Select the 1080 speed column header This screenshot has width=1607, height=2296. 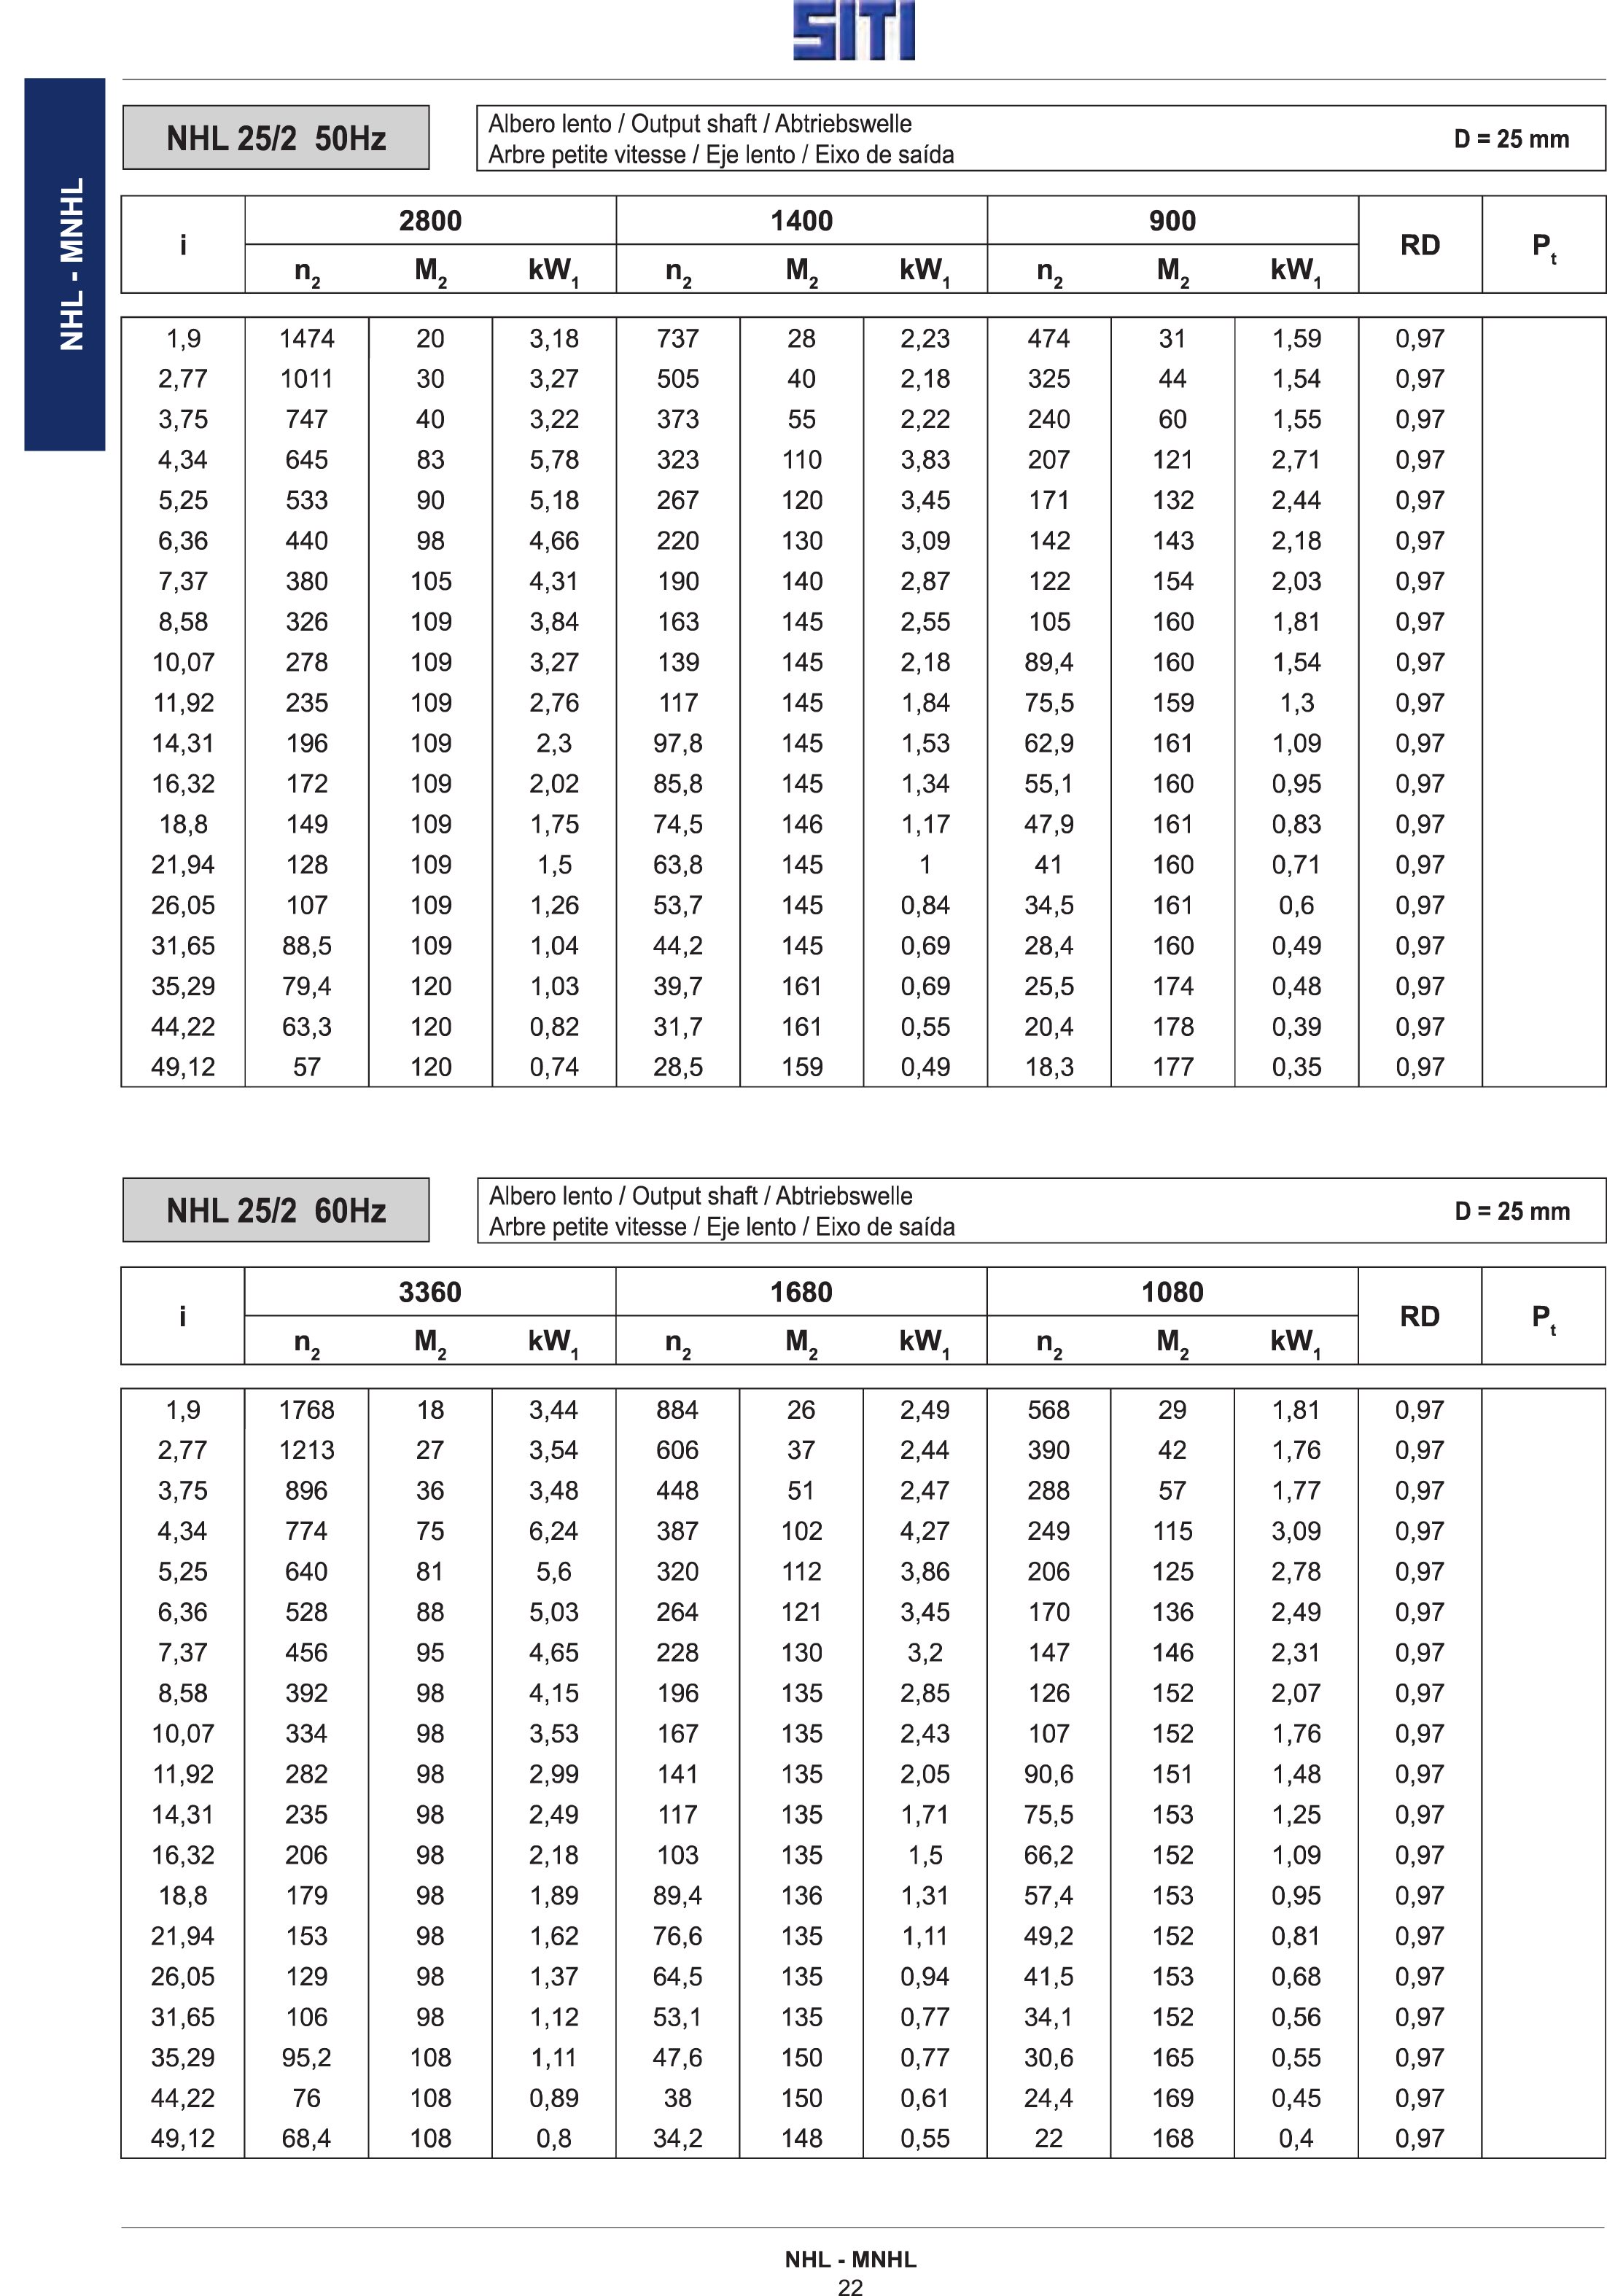1172,1292
